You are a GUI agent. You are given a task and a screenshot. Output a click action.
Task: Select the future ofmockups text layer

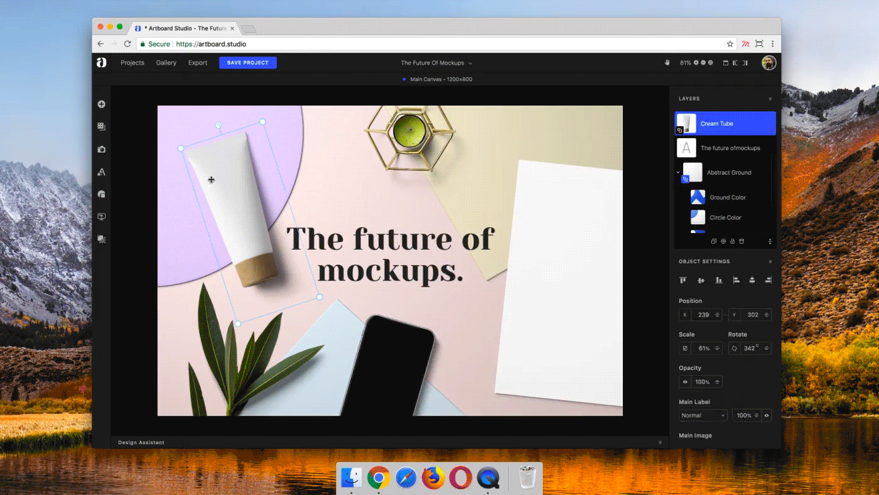coord(725,148)
